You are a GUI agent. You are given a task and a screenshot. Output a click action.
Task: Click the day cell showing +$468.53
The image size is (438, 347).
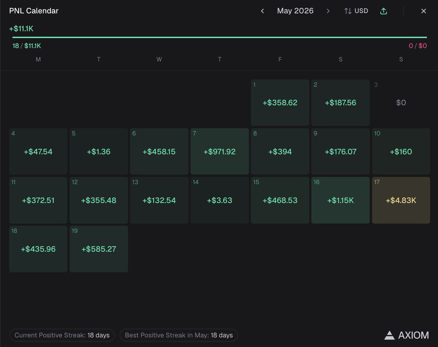[x=280, y=200]
